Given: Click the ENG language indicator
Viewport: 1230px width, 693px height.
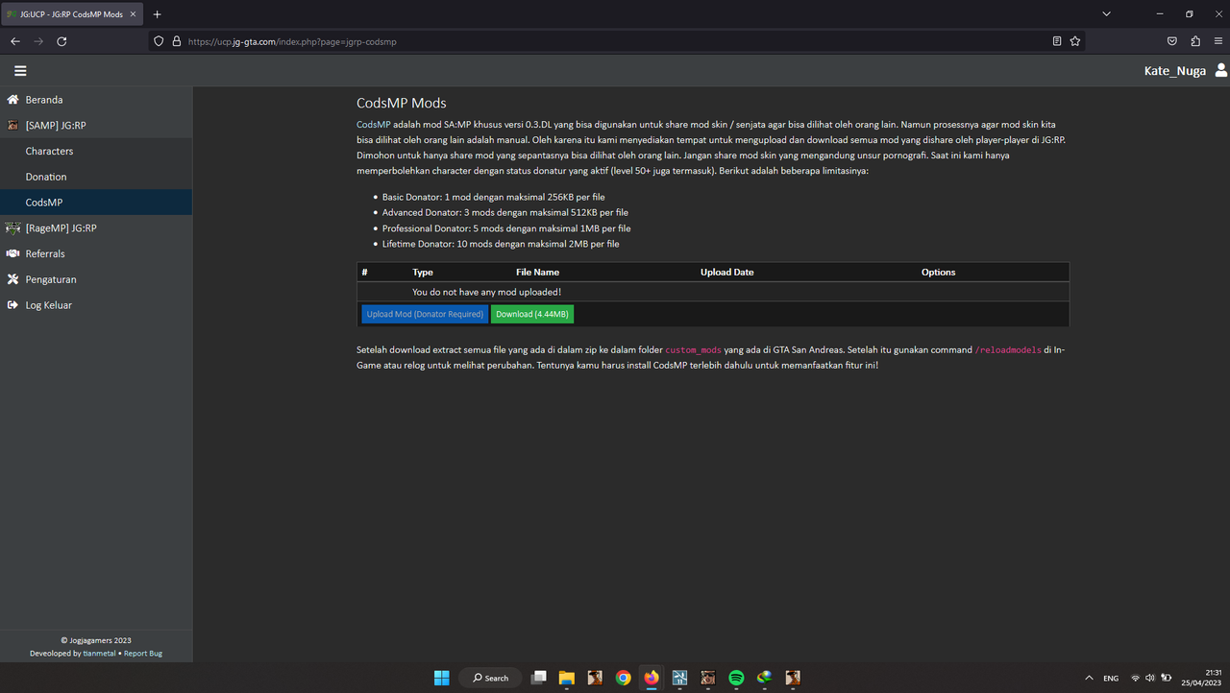Looking at the screenshot, I should coord(1111,678).
